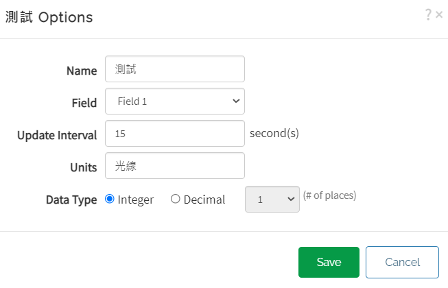The height and width of the screenshot is (288, 448).
Task: Focus the Name text field containing 測試
Action: tap(175, 69)
